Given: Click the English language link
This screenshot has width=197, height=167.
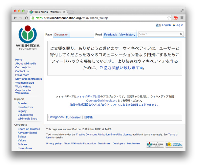Looking at the screenshot, I should 166,25.
